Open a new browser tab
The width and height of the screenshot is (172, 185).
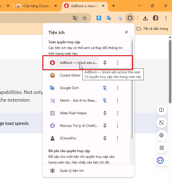click(114, 6)
